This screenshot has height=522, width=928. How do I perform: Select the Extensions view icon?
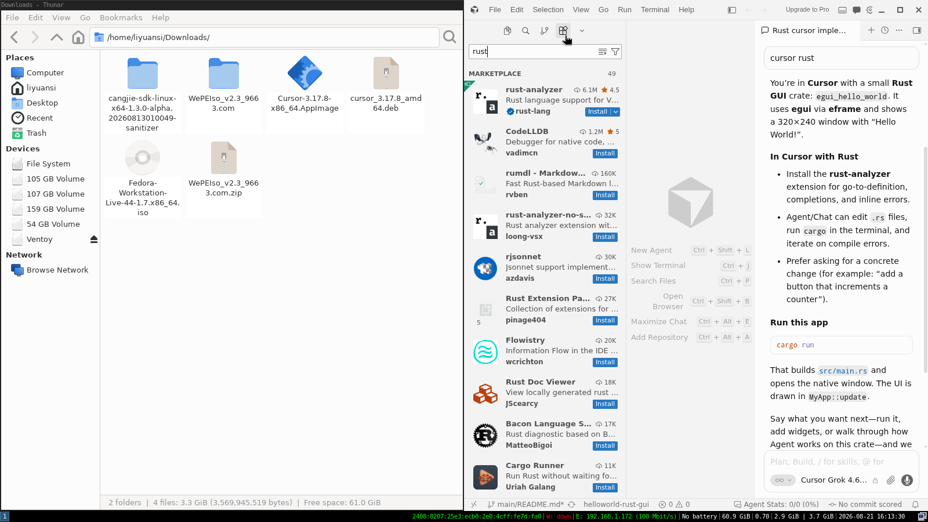click(563, 31)
